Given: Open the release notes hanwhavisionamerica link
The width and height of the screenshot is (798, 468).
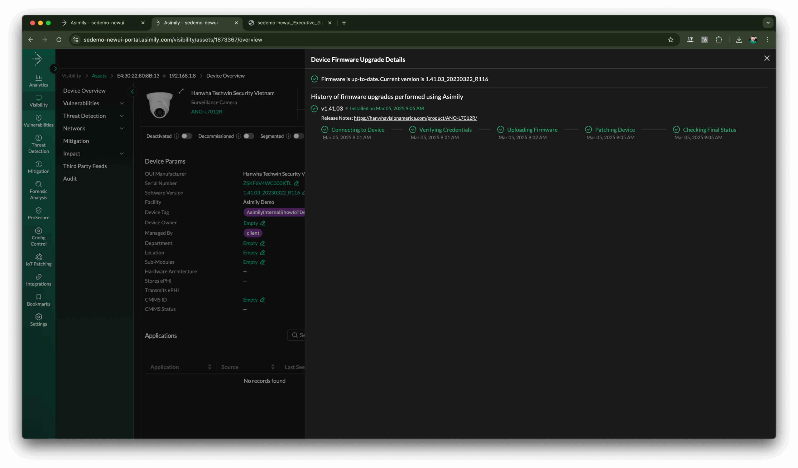Looking at the screenshot, I should [415, 118].
